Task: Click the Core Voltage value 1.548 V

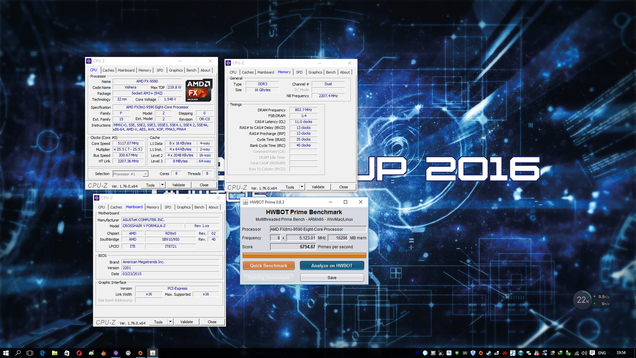Action: point(170,99)
